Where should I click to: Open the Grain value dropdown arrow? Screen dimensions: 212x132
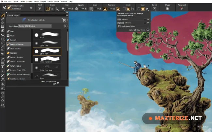[100, 9]
